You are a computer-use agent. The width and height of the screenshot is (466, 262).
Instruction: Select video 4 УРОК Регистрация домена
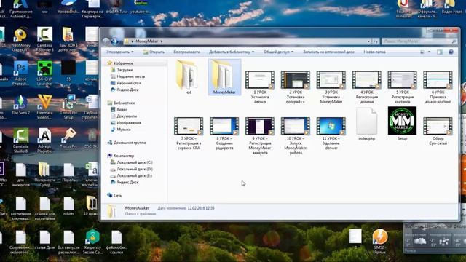click(x=367, y=87)
